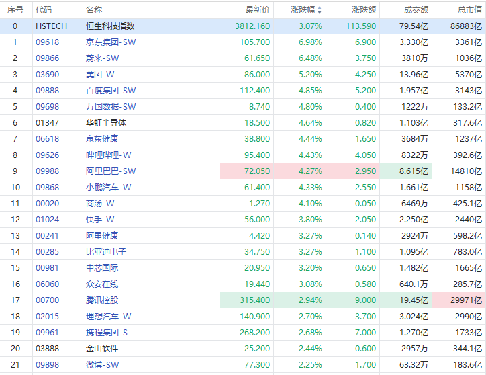
Task: Open the 商汤-W stock link
Action: (100, 204)
